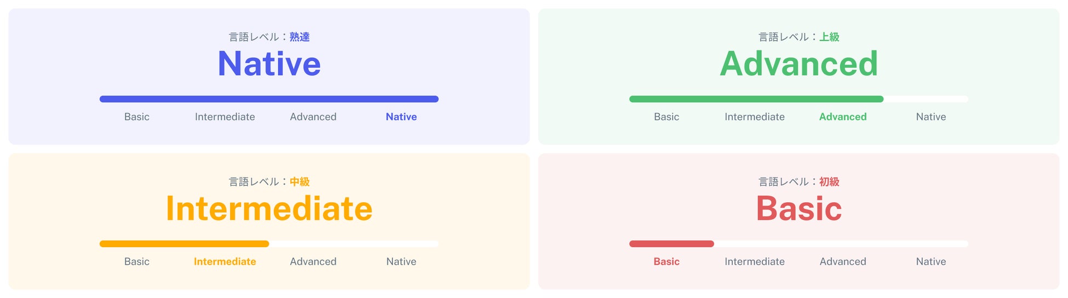1068x298 pixels.
Task: Select the large red Basic heading
Action: click(799, 209)
